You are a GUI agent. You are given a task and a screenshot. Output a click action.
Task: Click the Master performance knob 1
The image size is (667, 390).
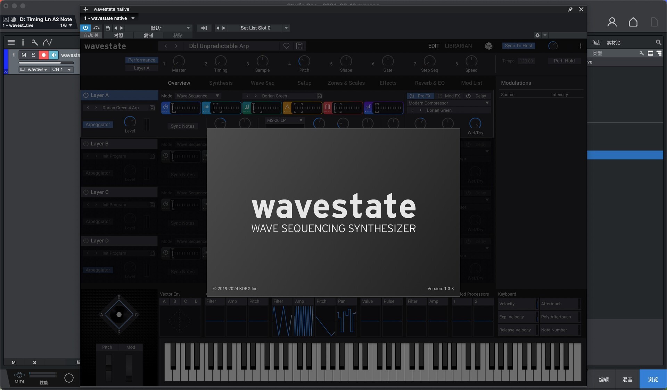click(179, 61)
